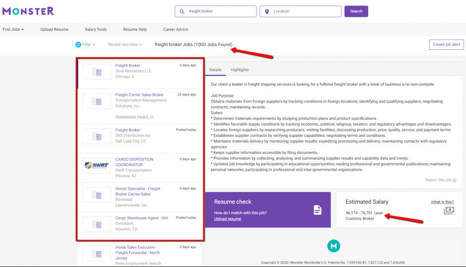Open Senior Specialist - Freight Broker Carrier Sales
The image size is (466, 267).
[x=137, y=191]
